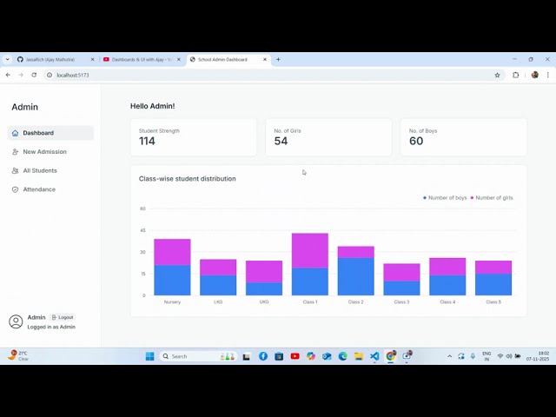This screenshot has width=556, height=417.
Task: Close the School Admin Dashboard tab
Action: click(x=264, y=60)
